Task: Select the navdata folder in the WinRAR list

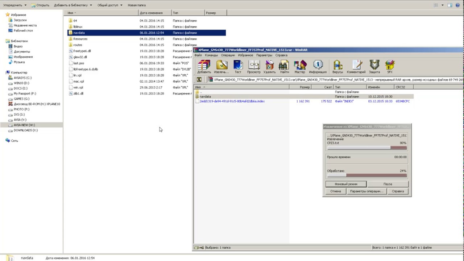Action: click(x=304, y=96)
